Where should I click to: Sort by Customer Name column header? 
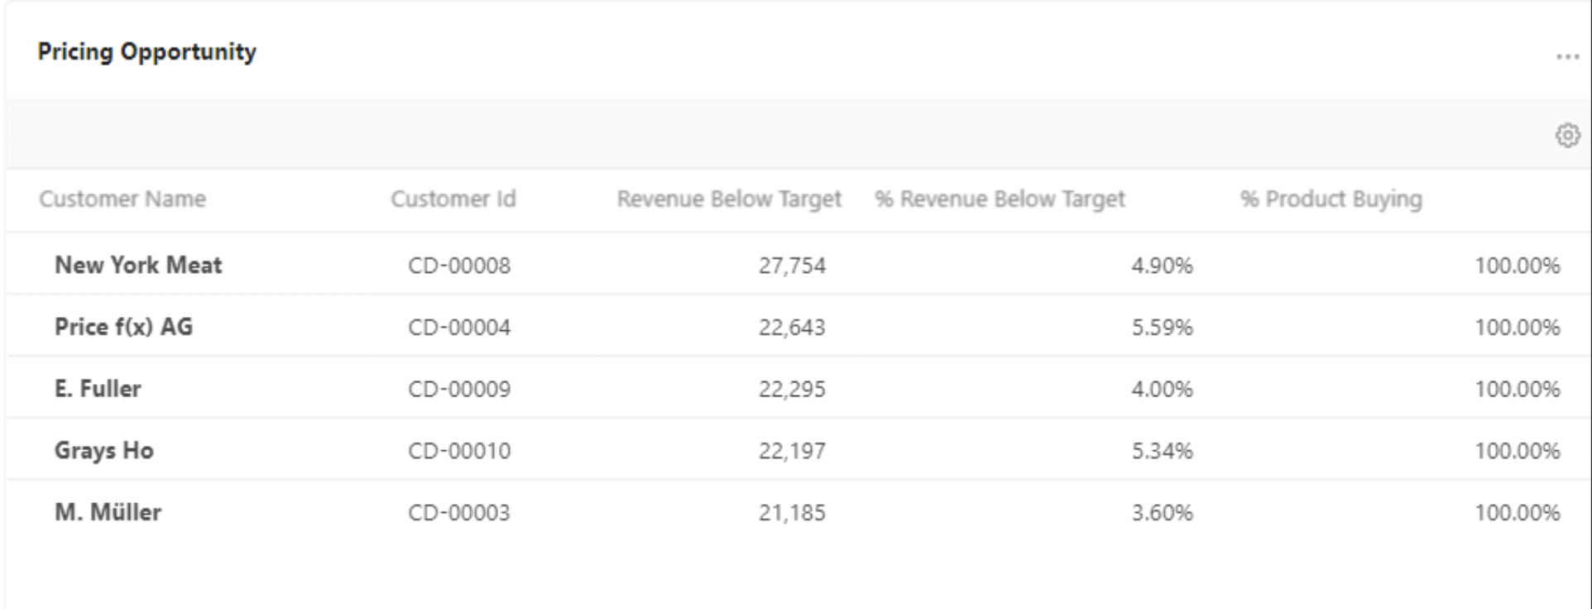point(122,199)
